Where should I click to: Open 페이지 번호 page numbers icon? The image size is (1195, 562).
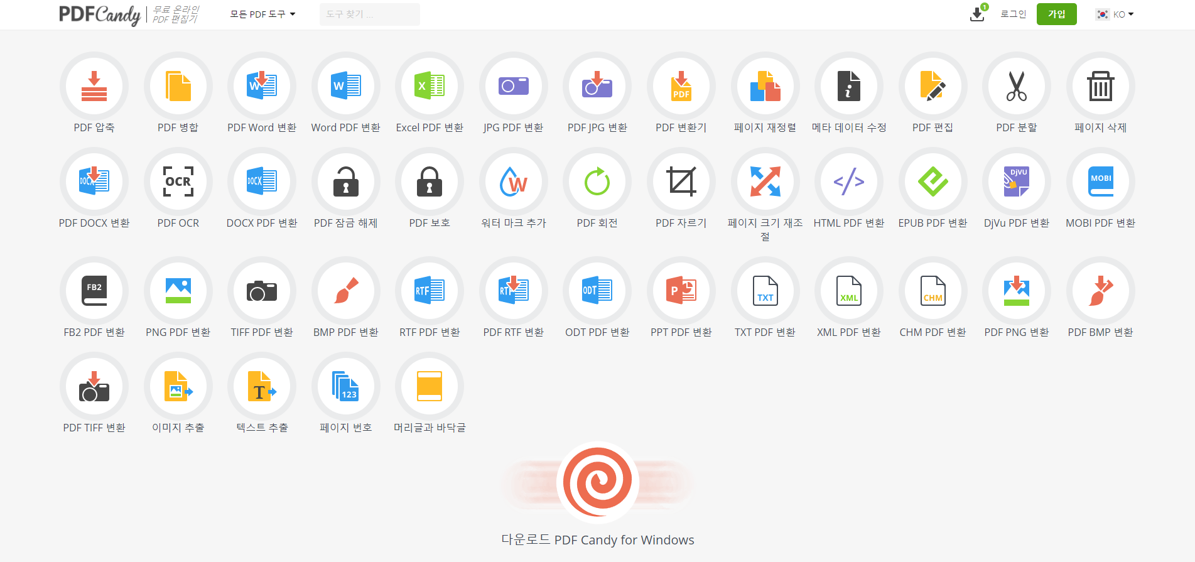tap(346, 386)
